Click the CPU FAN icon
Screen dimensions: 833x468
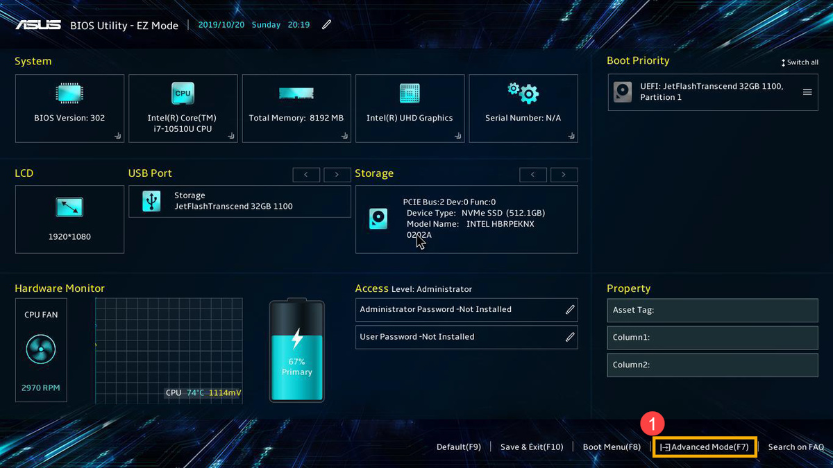coord(41,349)
